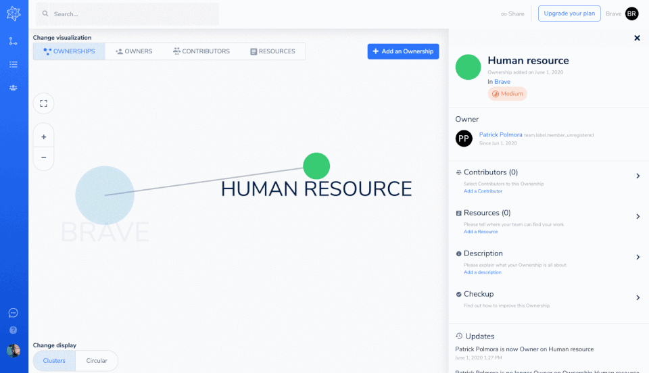
Task: Zoom out with the minus button
Action: click(43, 157)
